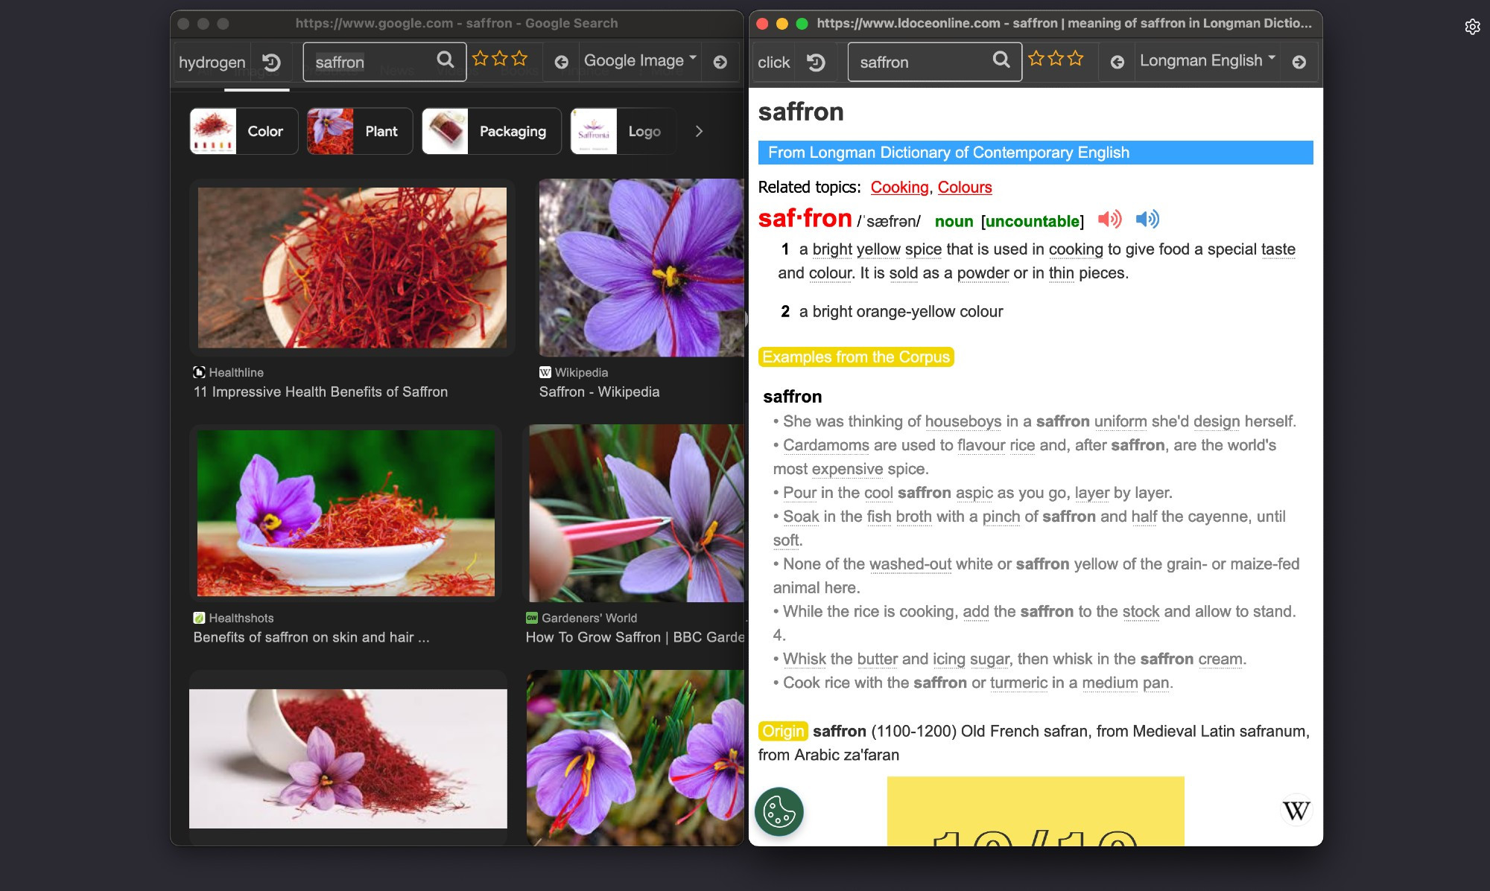Open settings gear at top right of screen

point(1472,27)
